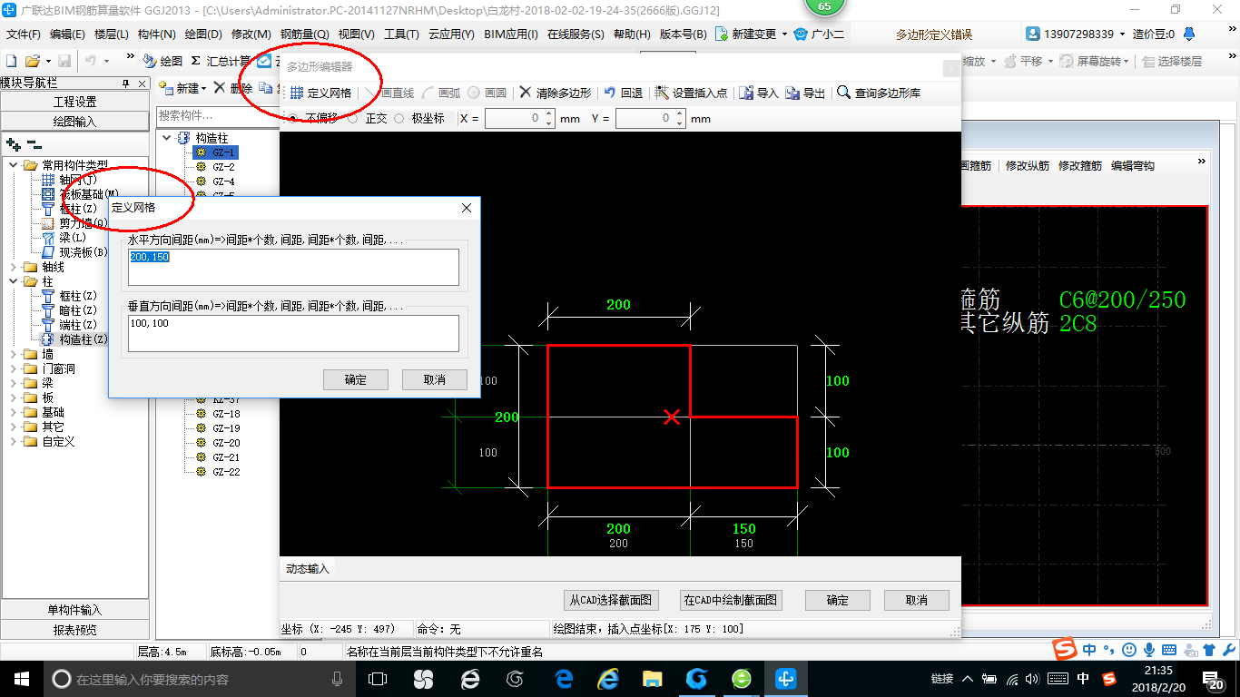The width and height of the screenshot is (1240, 697).
Task: Open Windows Start menu
Action: coord(21,678)
